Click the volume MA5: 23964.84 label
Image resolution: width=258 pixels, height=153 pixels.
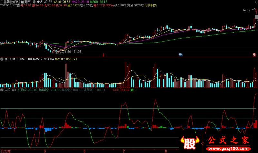[43, 59]
